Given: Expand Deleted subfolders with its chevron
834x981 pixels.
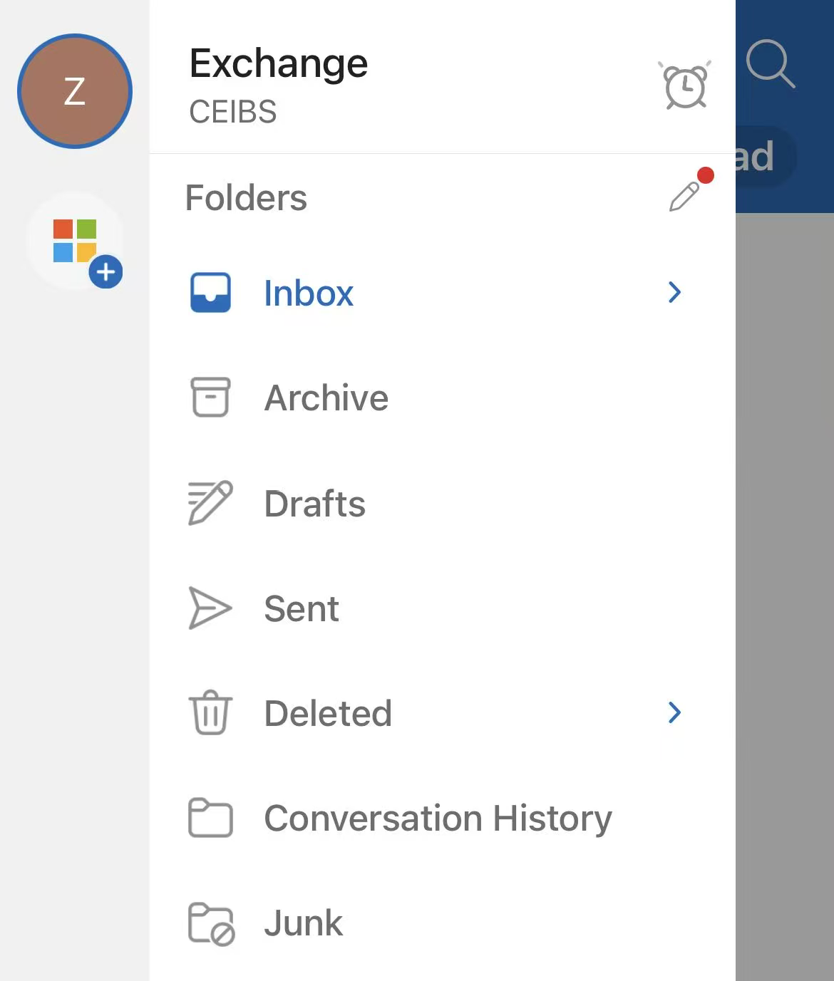Looking at the screenshot, I should point(674,712).
